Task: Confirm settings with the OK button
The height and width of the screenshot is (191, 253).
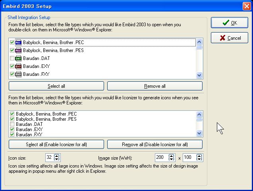Action: coord(229,23)
